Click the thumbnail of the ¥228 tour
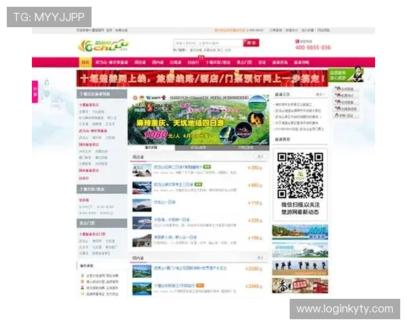Screen dimensions: 407x326 point(142,222)
